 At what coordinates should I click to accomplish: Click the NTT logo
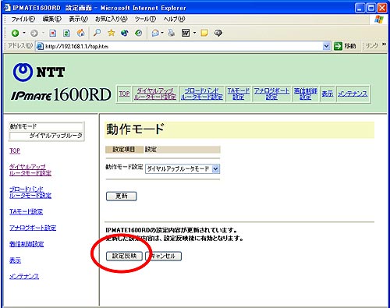click(x=39, y=72)
